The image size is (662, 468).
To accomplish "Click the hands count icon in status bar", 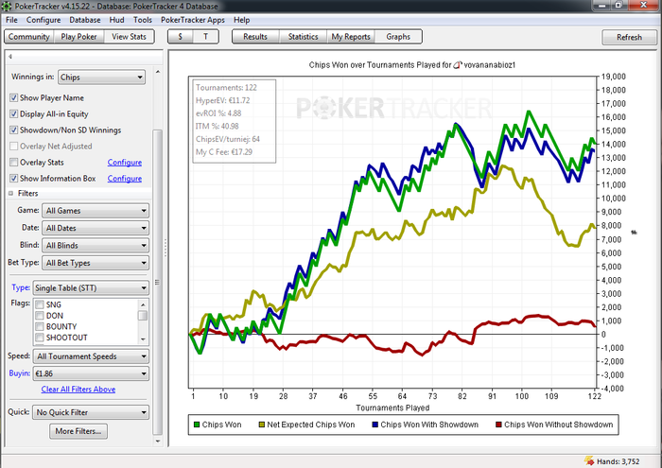I will [589, 460].
